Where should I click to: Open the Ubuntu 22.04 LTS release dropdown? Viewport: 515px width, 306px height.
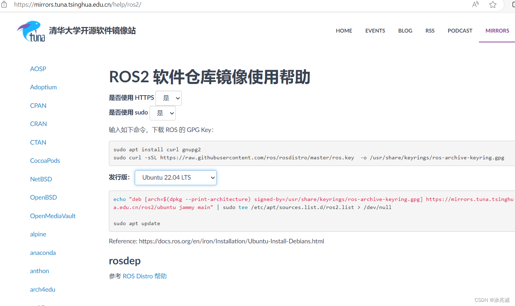coord(176,178)
